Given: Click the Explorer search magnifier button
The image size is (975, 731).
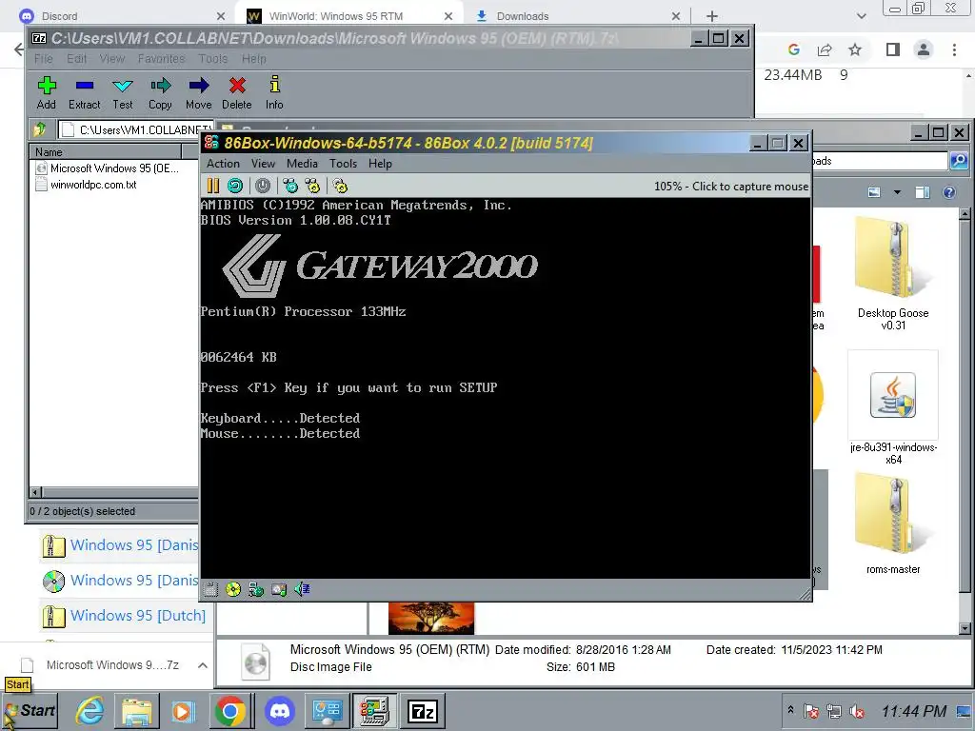Looking at the screenshot, I should point(959,161).
